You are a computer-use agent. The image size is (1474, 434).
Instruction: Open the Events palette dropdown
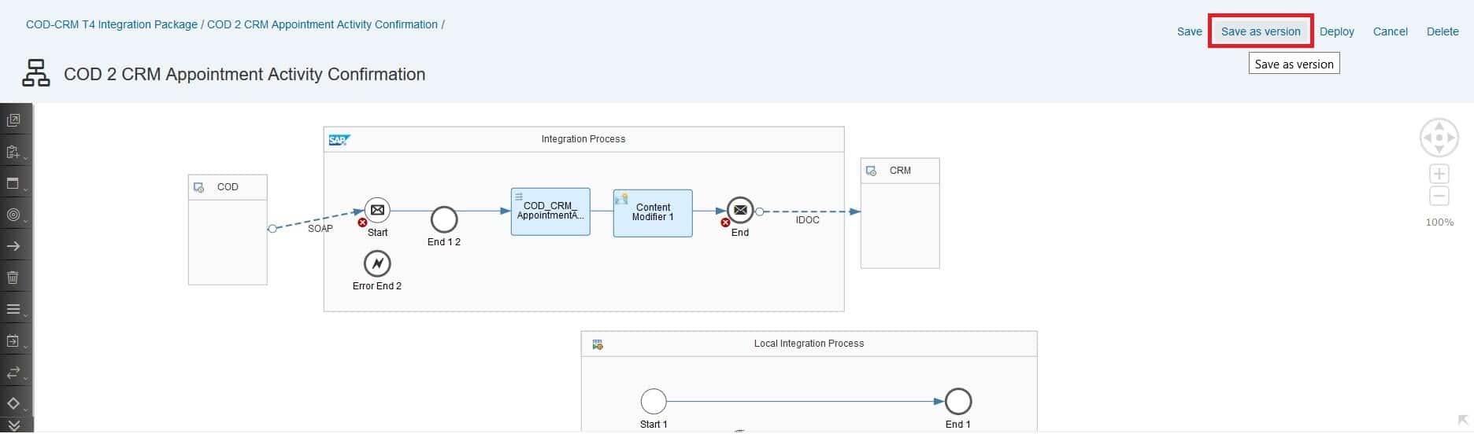click(13, 215)
